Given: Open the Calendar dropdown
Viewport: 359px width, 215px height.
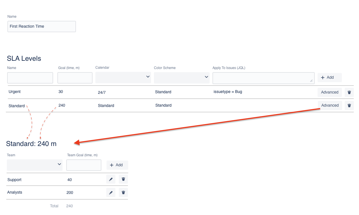Looking at the screenshot, I should coord(123,78).
